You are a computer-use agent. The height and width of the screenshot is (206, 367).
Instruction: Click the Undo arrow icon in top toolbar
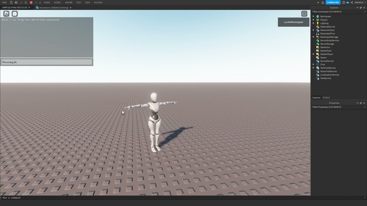[36, 3]
